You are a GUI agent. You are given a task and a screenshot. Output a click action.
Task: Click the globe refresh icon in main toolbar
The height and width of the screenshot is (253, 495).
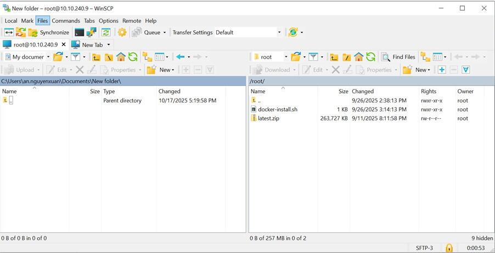point(293,32)
